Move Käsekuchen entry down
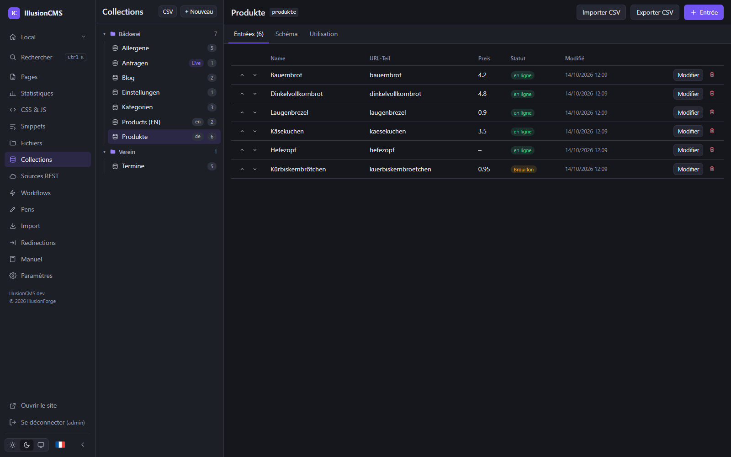The height and width of the screenshot is (457, 731). pos(255,131)
